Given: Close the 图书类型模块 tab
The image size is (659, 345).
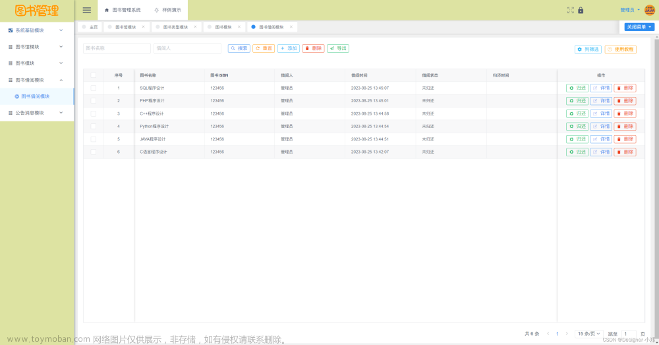Looking at the screenshot, I should click(x=195, y=27).
